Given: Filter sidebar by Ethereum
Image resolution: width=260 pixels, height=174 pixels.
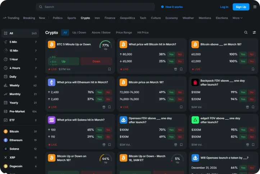Looking at the screenshot, I should 20,140.
